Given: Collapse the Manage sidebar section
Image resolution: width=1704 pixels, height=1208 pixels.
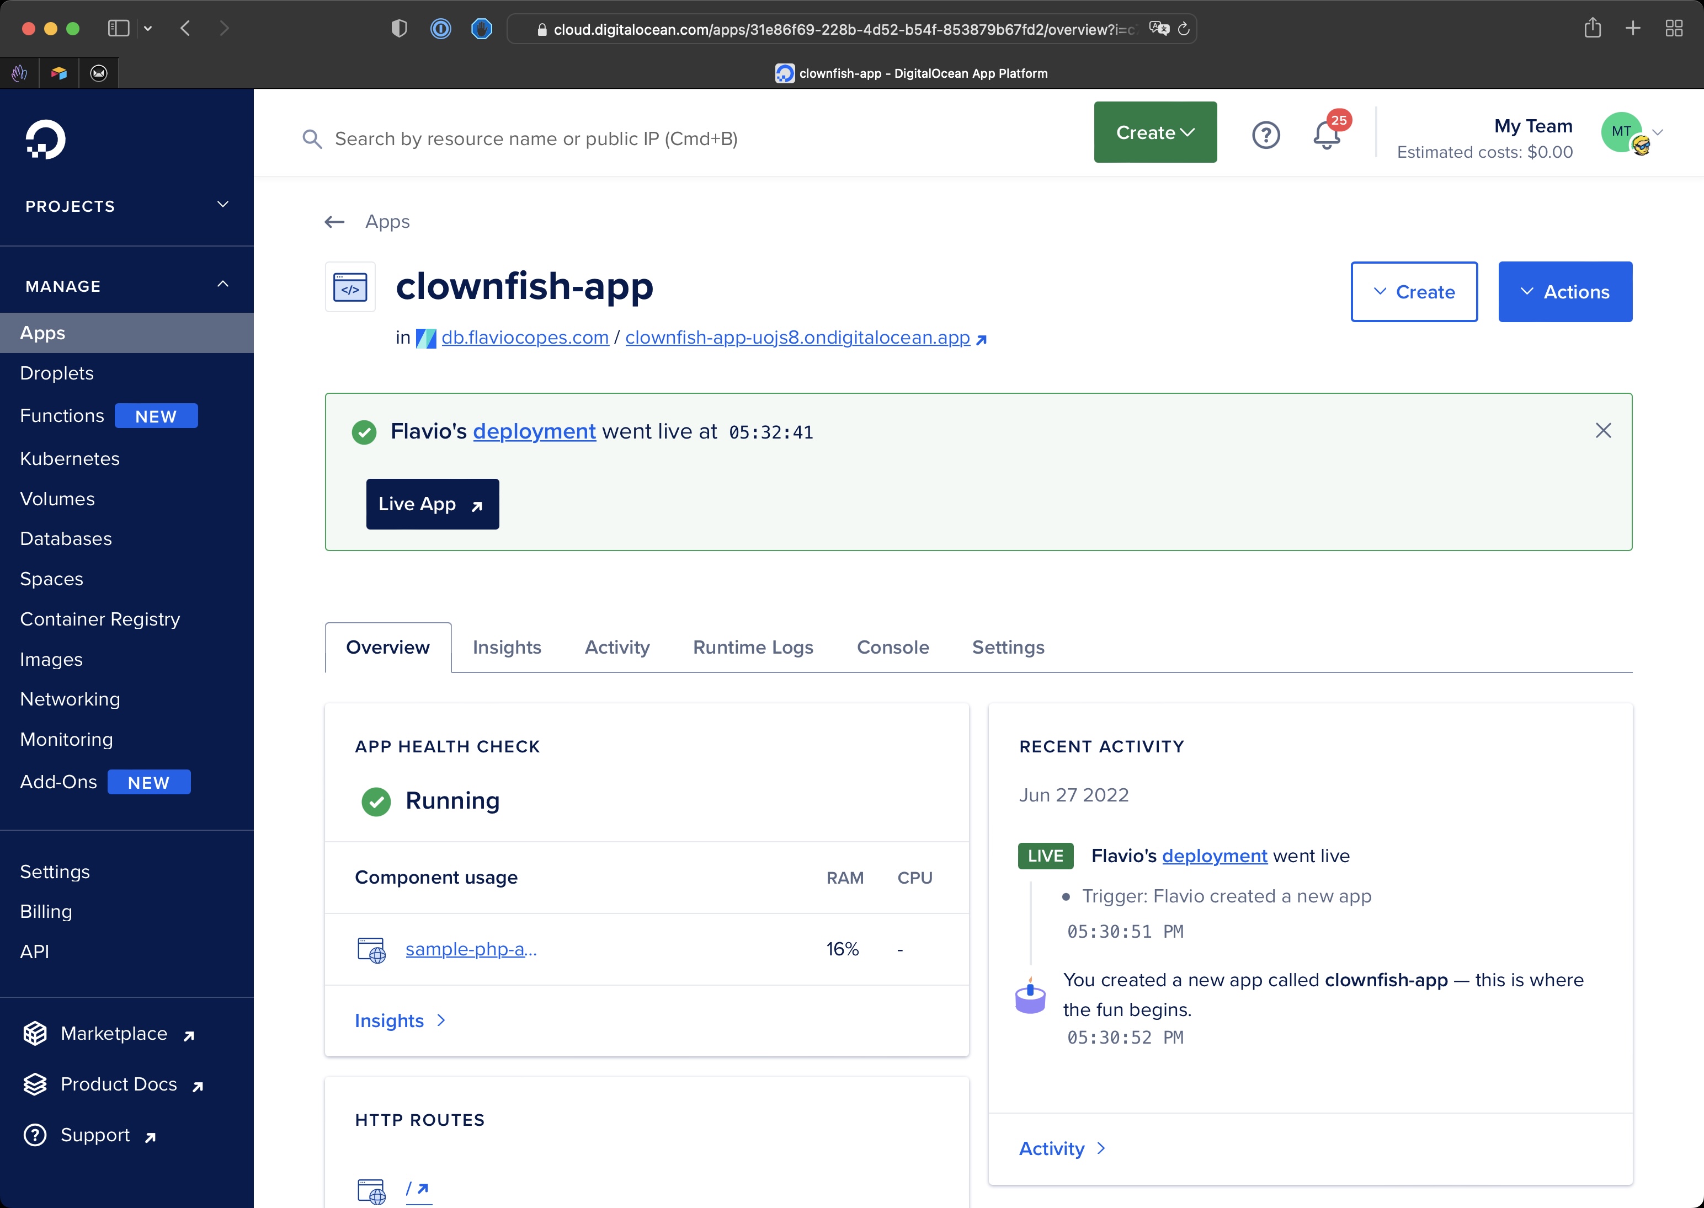Looking at the screenshot, I should [222, 285].
